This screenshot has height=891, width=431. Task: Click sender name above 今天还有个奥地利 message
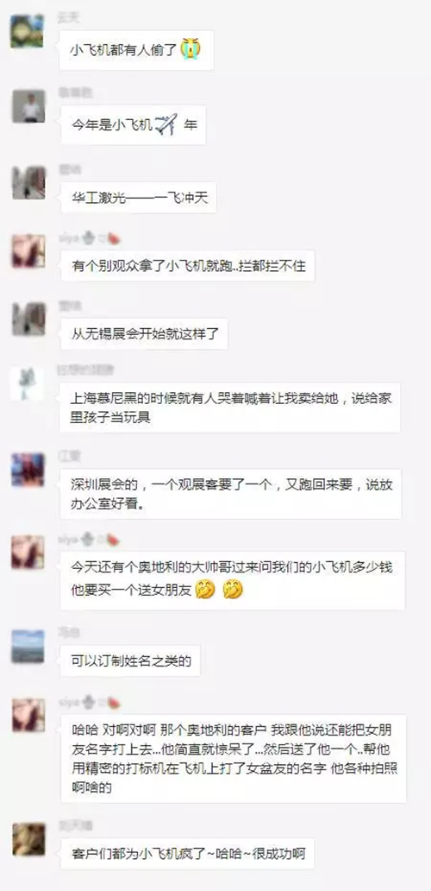[x=69, y=540]
